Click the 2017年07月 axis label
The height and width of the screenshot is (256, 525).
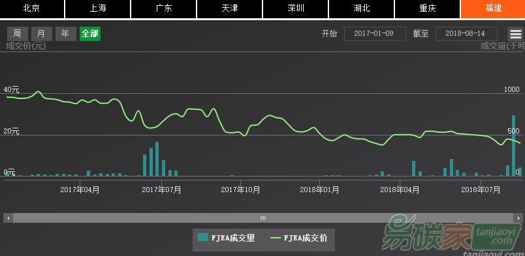[161, 190]
